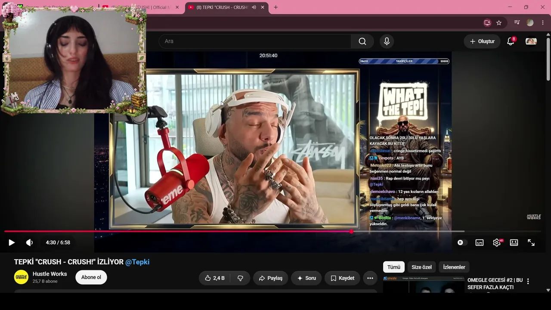Bookmark this page with the star icon

pos(499,23)
